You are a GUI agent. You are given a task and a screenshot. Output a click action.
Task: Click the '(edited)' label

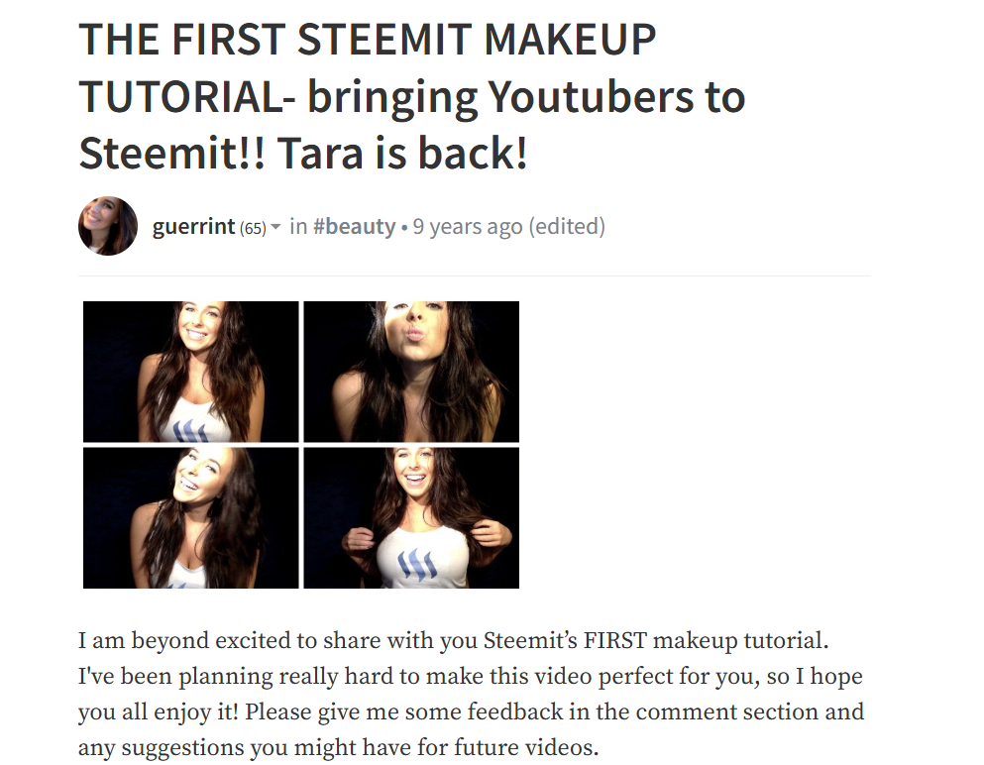[x=567, y=227]
